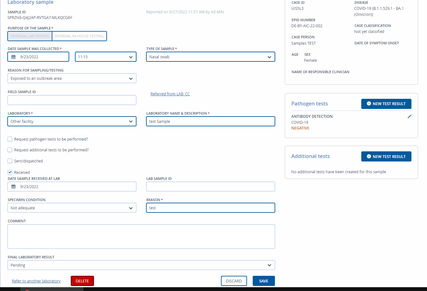Click the Case ID value UIS5L3
Image resolution: width=427 pixels, height=291 pixels.
(x=297, y=9)
